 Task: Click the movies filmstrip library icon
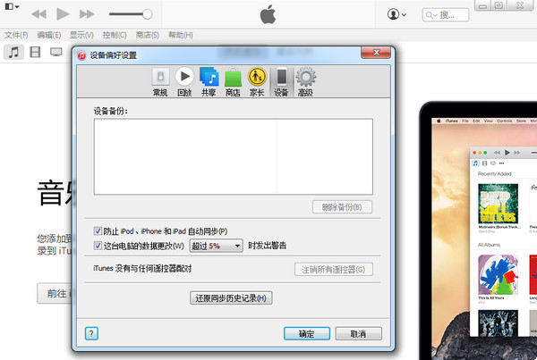(x=35, y=52)
